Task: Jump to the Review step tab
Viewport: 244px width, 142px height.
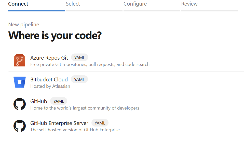Action: (x=189, y=4)
